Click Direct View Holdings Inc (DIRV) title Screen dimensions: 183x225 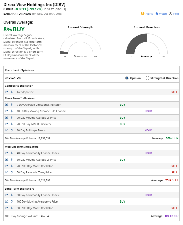(x=35, y=5)
